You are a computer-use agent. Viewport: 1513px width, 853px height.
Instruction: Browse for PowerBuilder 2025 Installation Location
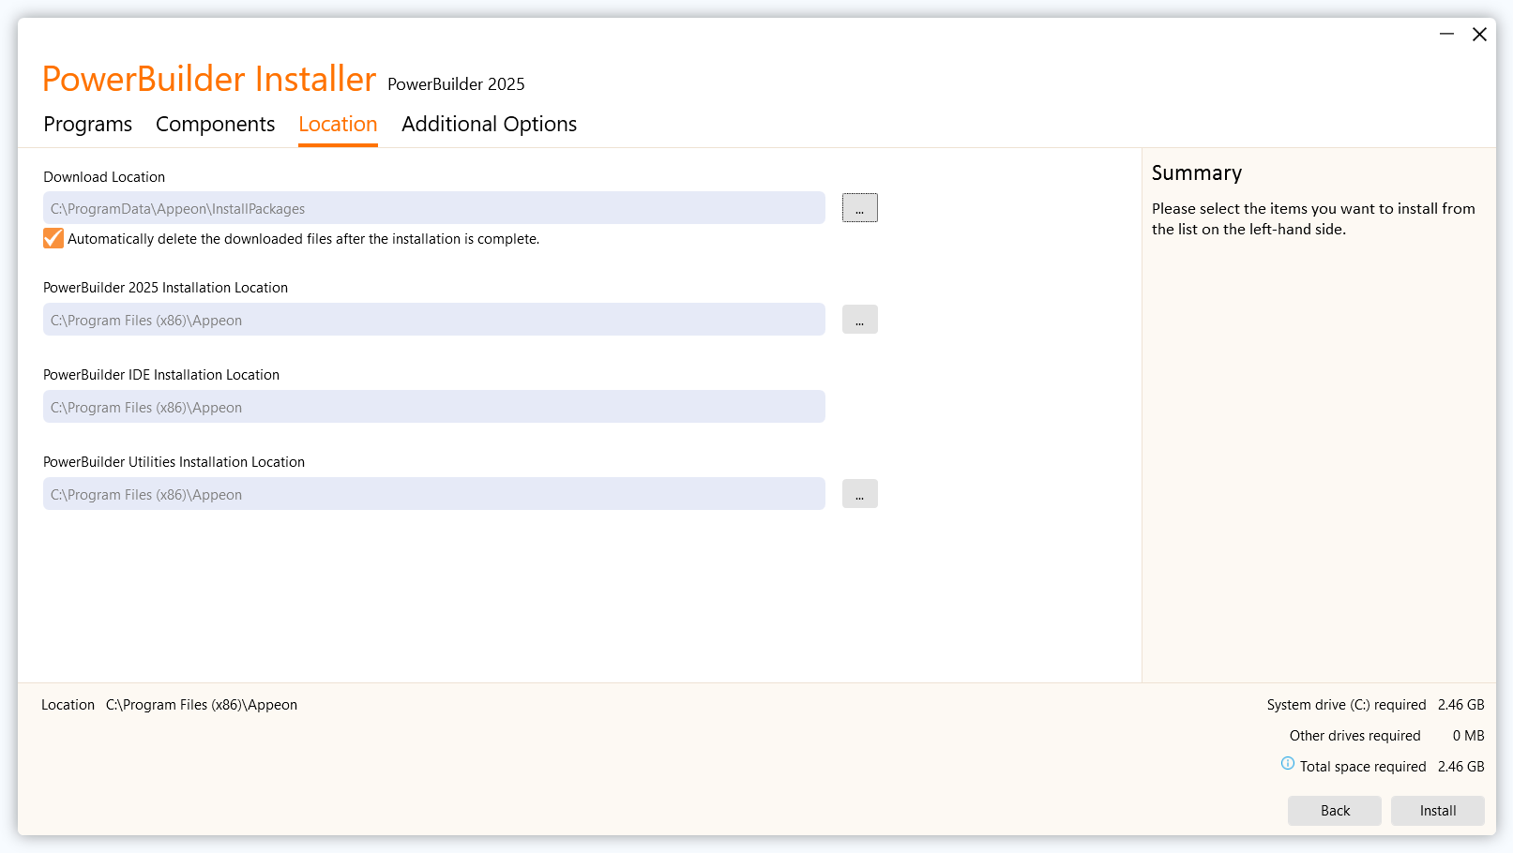(859, 320)
